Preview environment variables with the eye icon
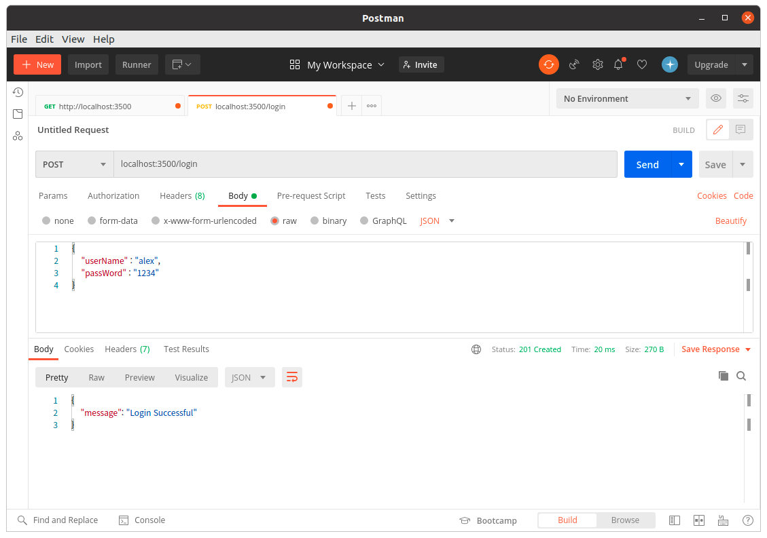 click(715, 98)
